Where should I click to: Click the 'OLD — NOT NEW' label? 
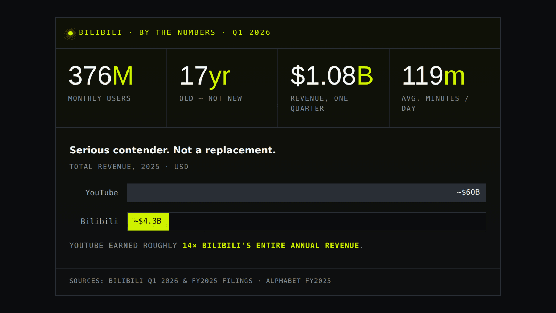click(x=211, y=98)
